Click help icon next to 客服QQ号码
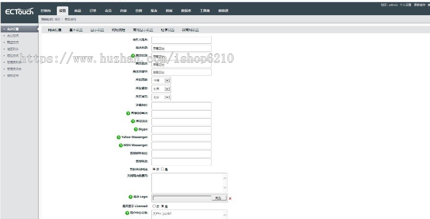 coord(128,113)
